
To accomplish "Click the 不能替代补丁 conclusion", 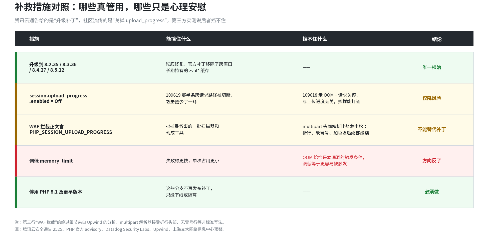I will [432, 129].
